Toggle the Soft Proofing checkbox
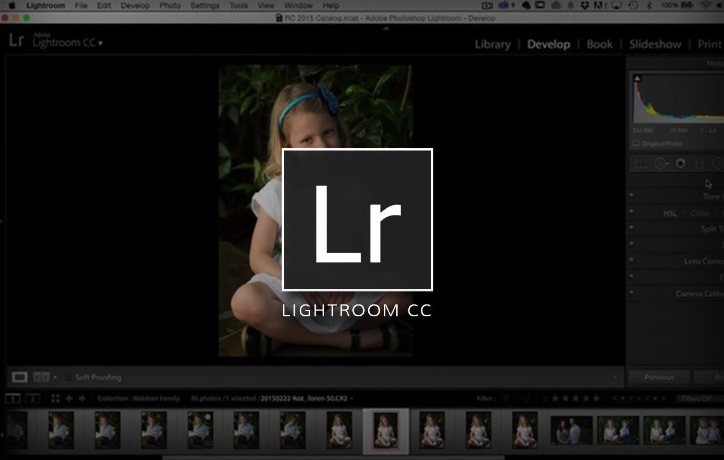Image resolution: width=724 pixels, height=460 pixels. point(68,377)
